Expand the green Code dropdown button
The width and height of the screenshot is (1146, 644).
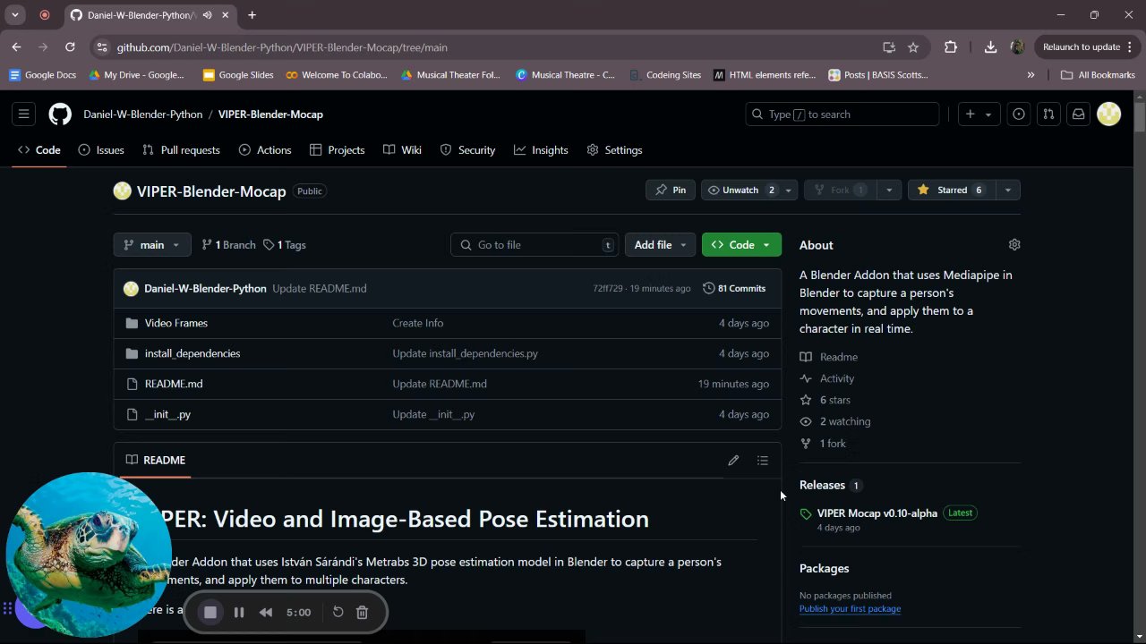point(741,245)
